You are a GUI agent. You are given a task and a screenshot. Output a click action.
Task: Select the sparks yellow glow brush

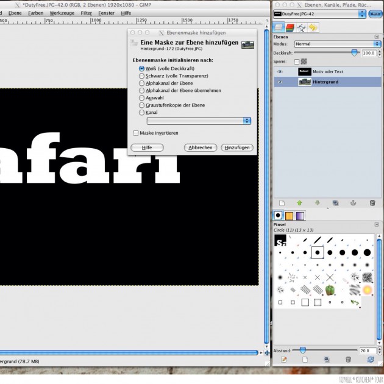[x=367, y=290]
